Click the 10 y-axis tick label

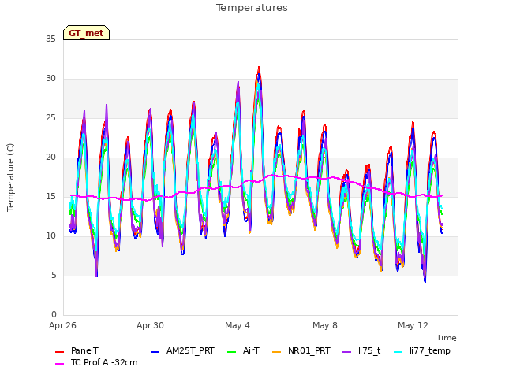50,235
